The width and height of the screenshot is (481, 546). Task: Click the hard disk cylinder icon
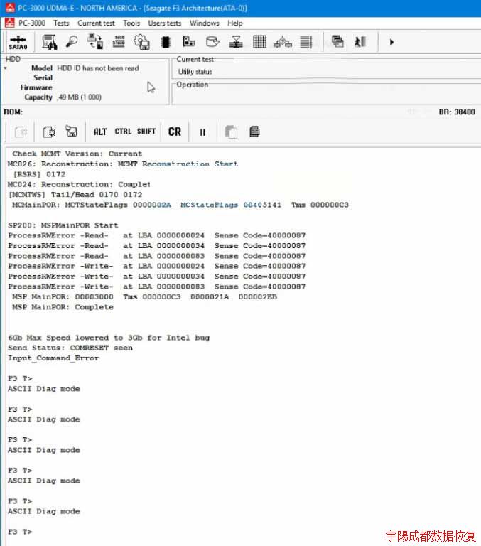point(212,42)
